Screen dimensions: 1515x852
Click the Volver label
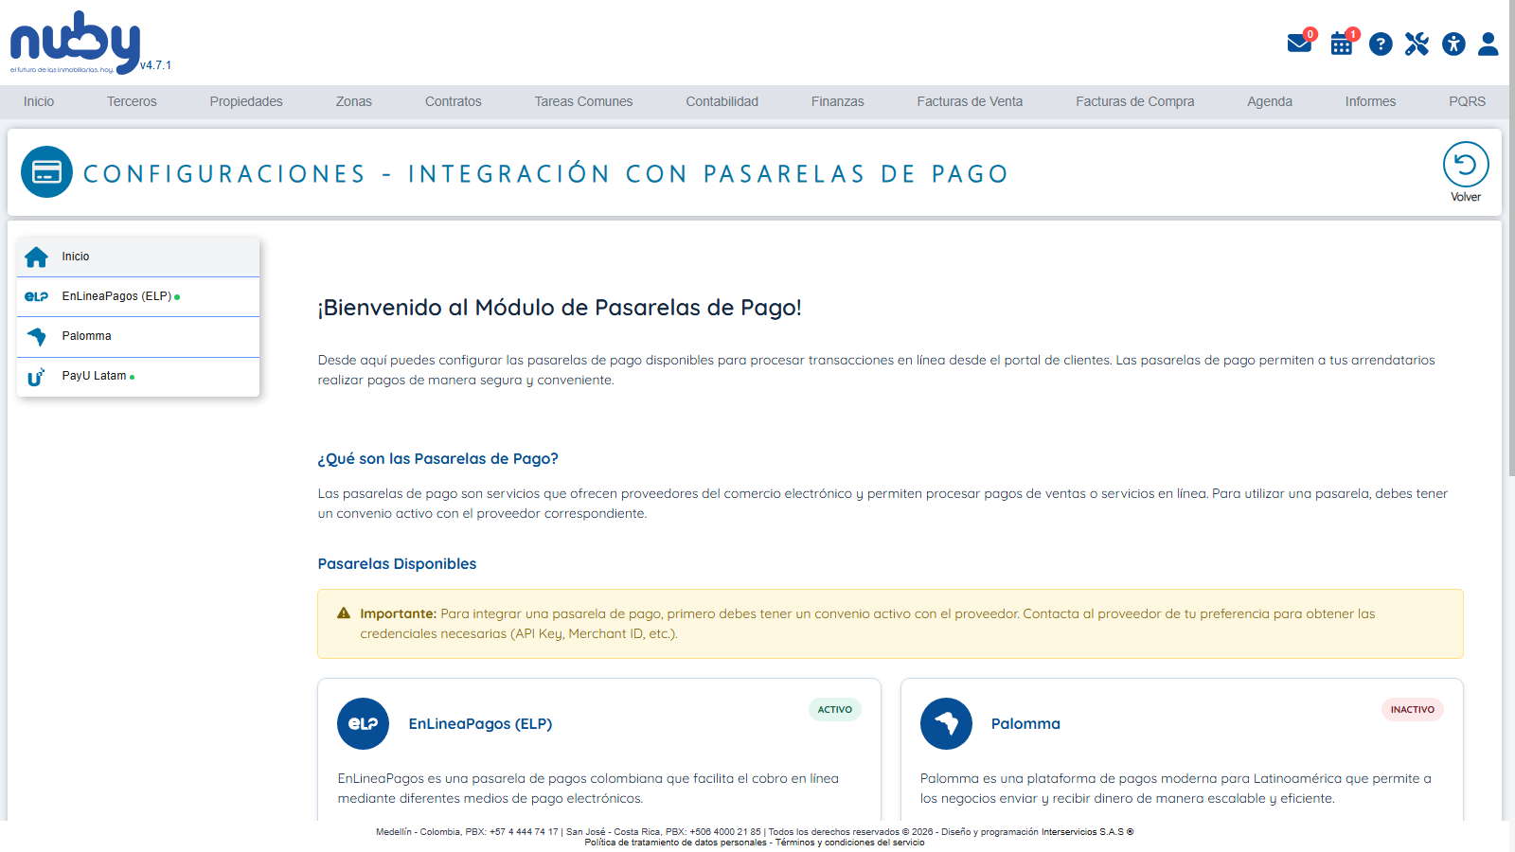click(x=1466, y=197)
